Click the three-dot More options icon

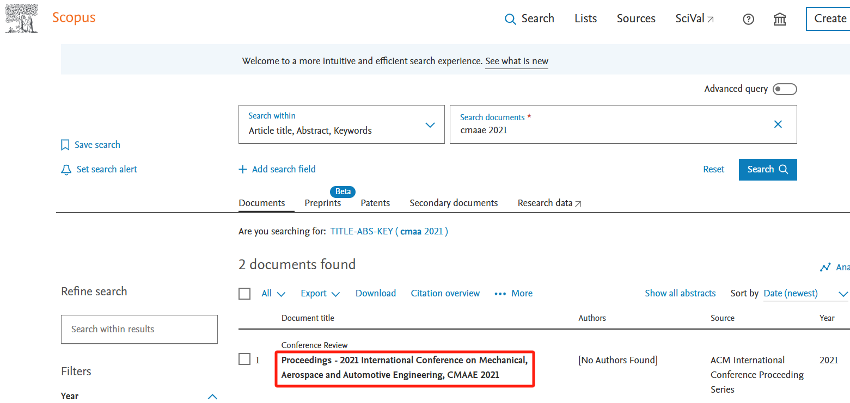[x=500, y=294]
